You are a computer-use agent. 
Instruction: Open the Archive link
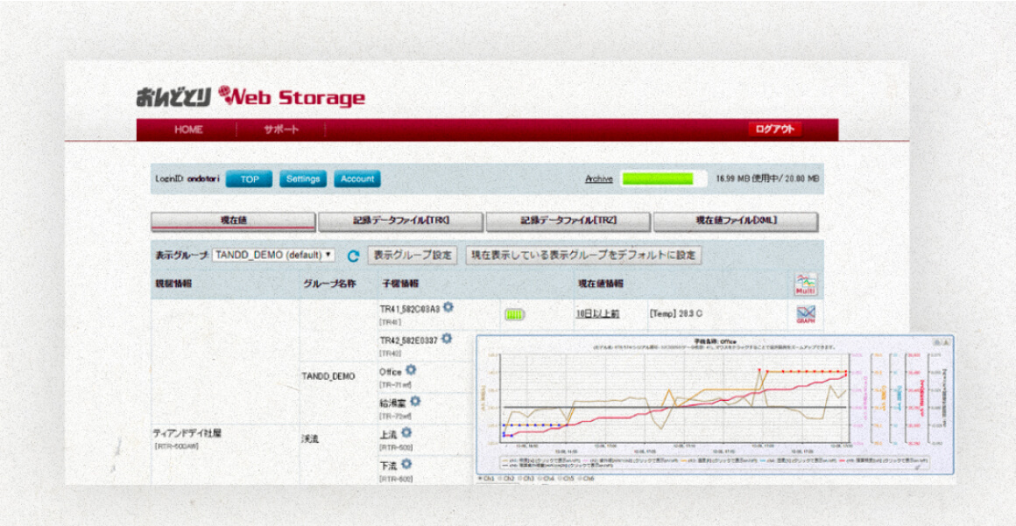599,179
